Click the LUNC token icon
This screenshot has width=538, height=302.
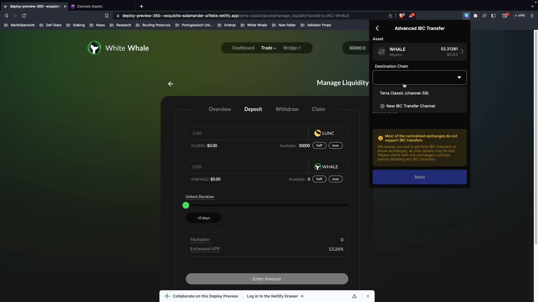point(318,133)
